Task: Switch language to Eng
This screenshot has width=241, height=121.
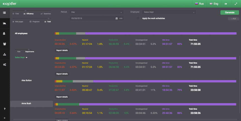Action: [214, 4]
